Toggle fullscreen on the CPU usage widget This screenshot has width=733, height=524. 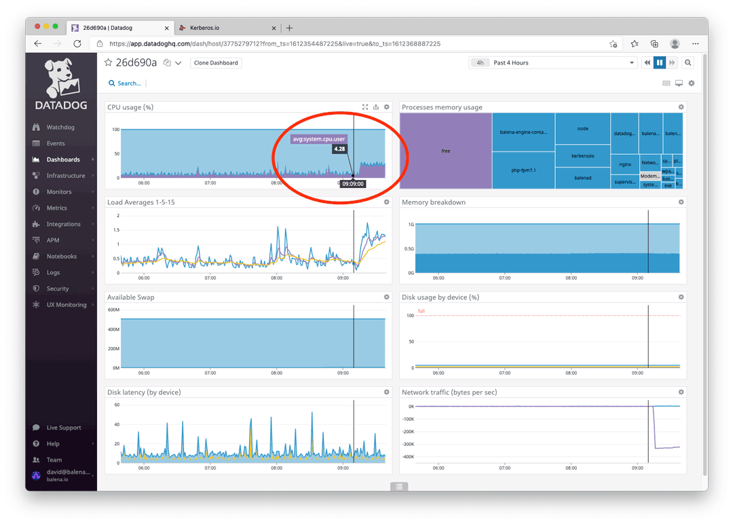[365, 107]
